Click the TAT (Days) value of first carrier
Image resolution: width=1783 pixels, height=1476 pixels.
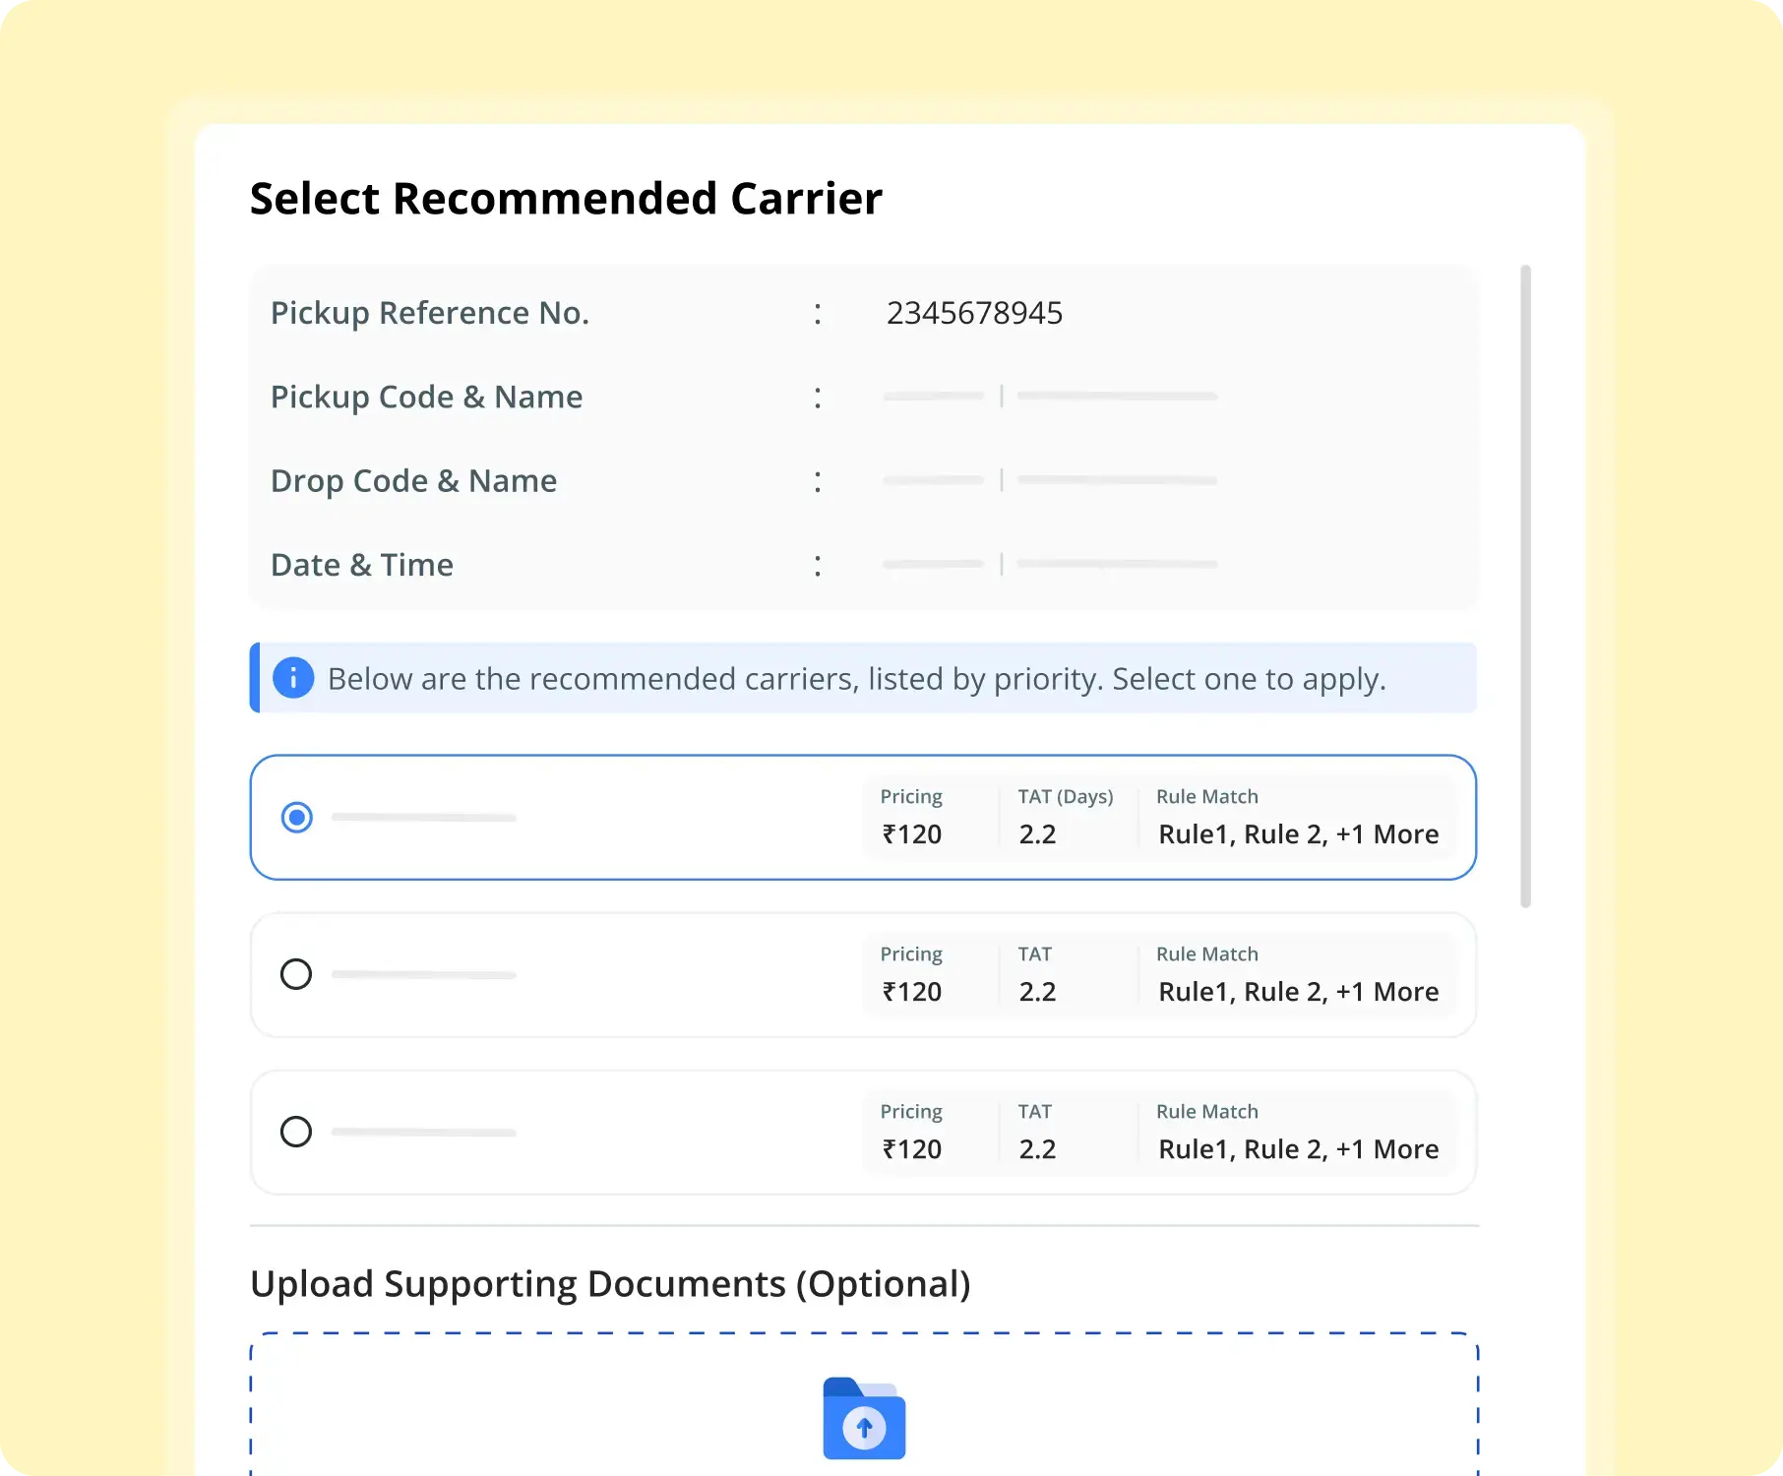(1037, 834)
